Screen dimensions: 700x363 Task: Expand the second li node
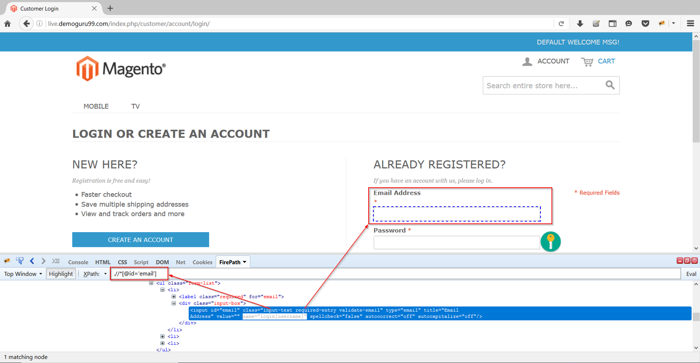tap(162, 336)
